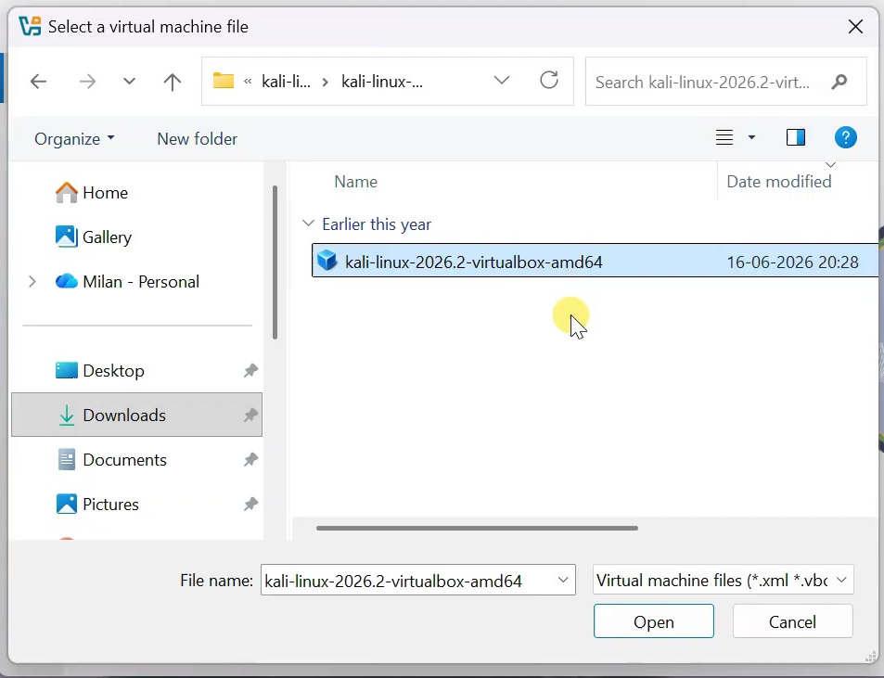Viewport: 884px width, 678px height.
Task: Click the Gallery picture icon
Action: tap(67, 237)
